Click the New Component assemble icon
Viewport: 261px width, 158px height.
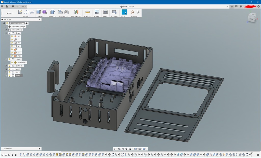click(x=60, y=12)
